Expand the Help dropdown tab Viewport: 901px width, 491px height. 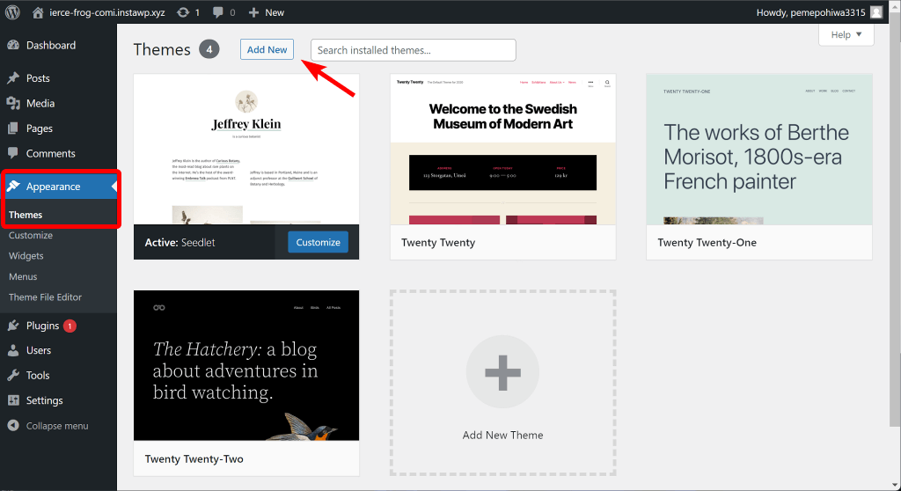click(846, 34)
